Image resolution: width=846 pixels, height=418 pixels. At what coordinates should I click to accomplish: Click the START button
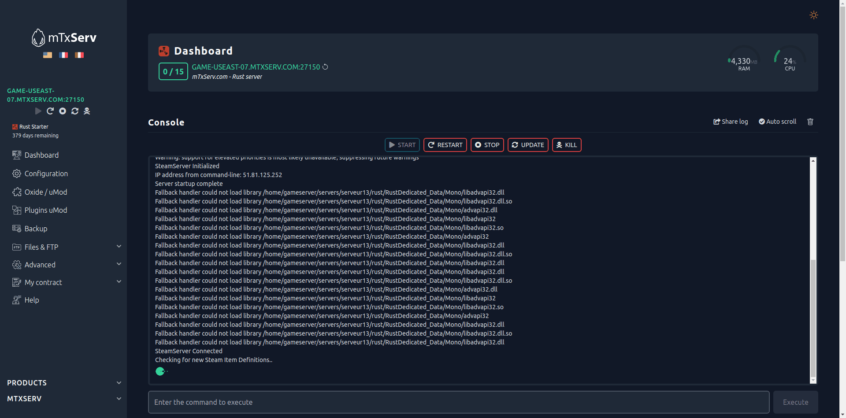click(402, 145)
